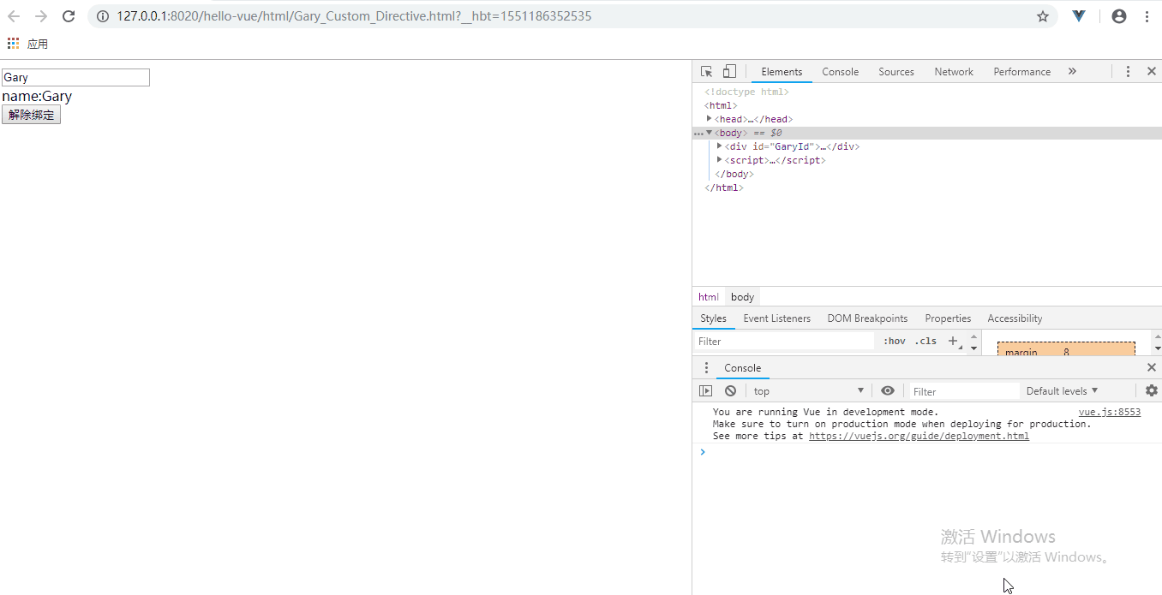Screen dimensions: 1162x595
Task: Select the Console drawer tab
Action: tap(742, 368)
